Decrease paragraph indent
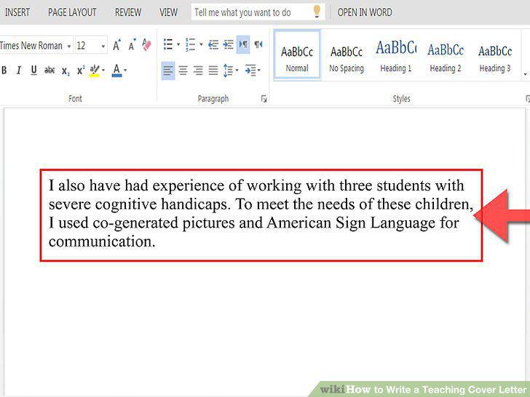The image size is (530, 397). tap(213, 44)
